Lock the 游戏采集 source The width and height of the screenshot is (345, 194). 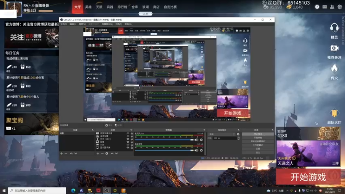click(x=132, y=136)
